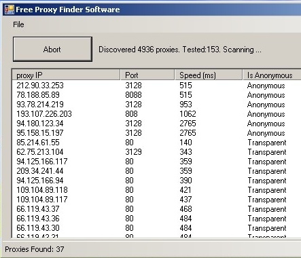This screenshot has height=258, width=301.
Task: Click the Proxies Found: 37 status
Action: (x=35, y=249)
